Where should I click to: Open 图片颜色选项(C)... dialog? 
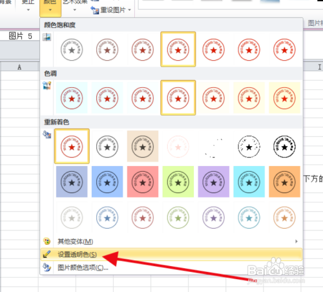coord(171,267)
